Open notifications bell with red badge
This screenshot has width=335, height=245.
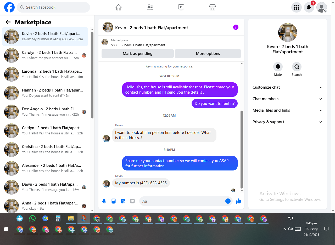pos(309,7)
